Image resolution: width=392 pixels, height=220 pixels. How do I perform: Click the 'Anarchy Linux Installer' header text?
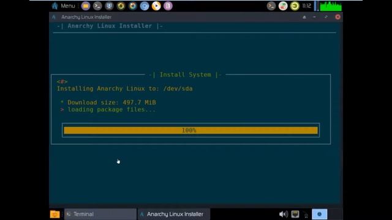coord(110,26)
